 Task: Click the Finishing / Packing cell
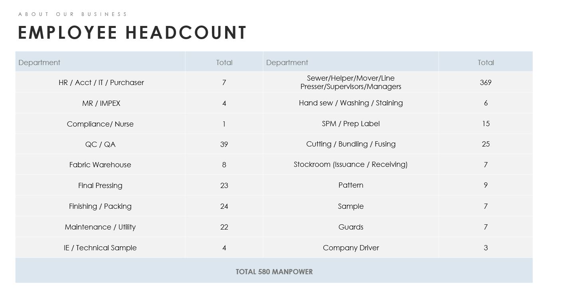(x=100, y=206)
